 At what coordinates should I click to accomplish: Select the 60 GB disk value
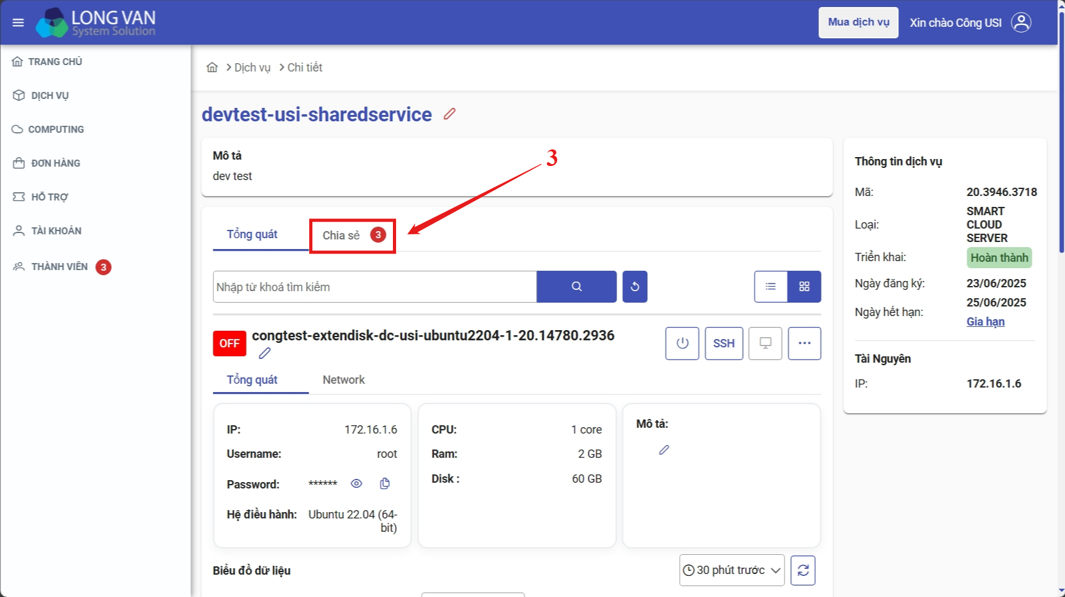[x=586, y=479]
